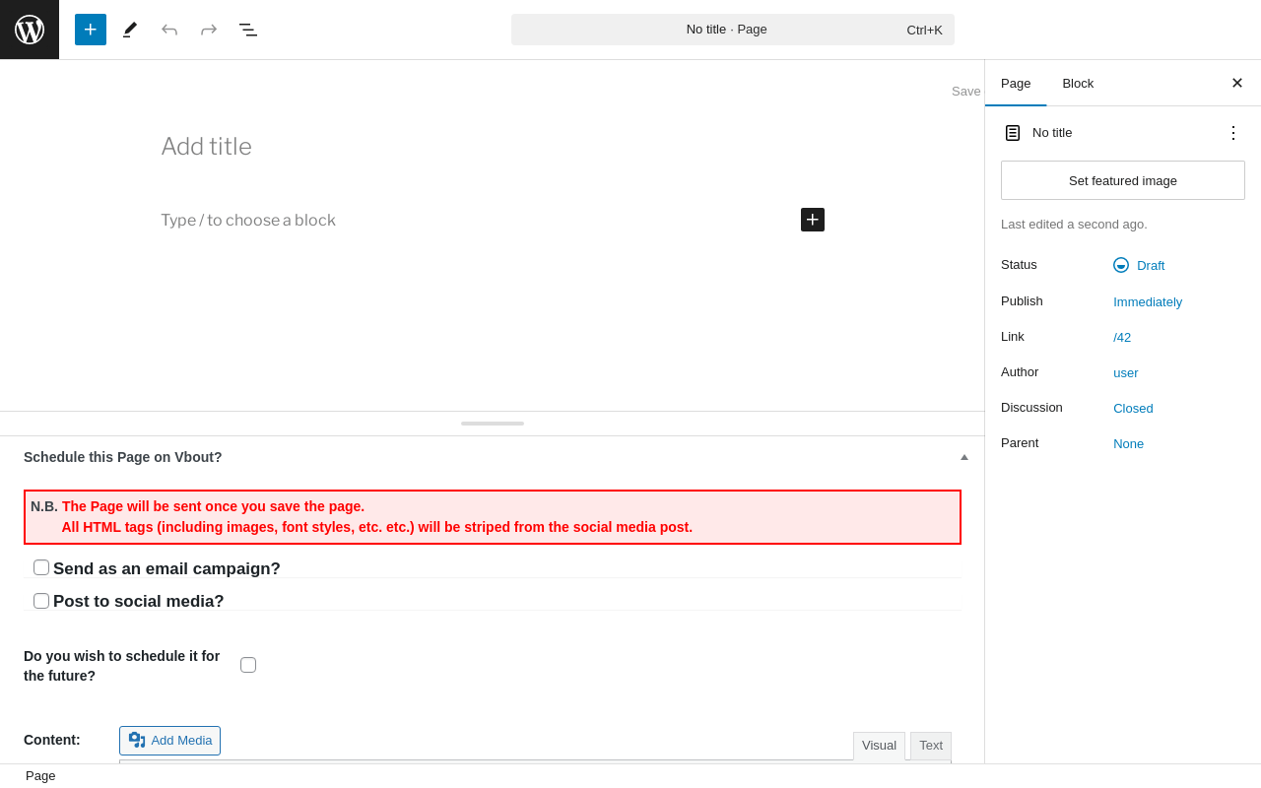
Task: Click the Add title field
Action: click(x=493, y=147)
